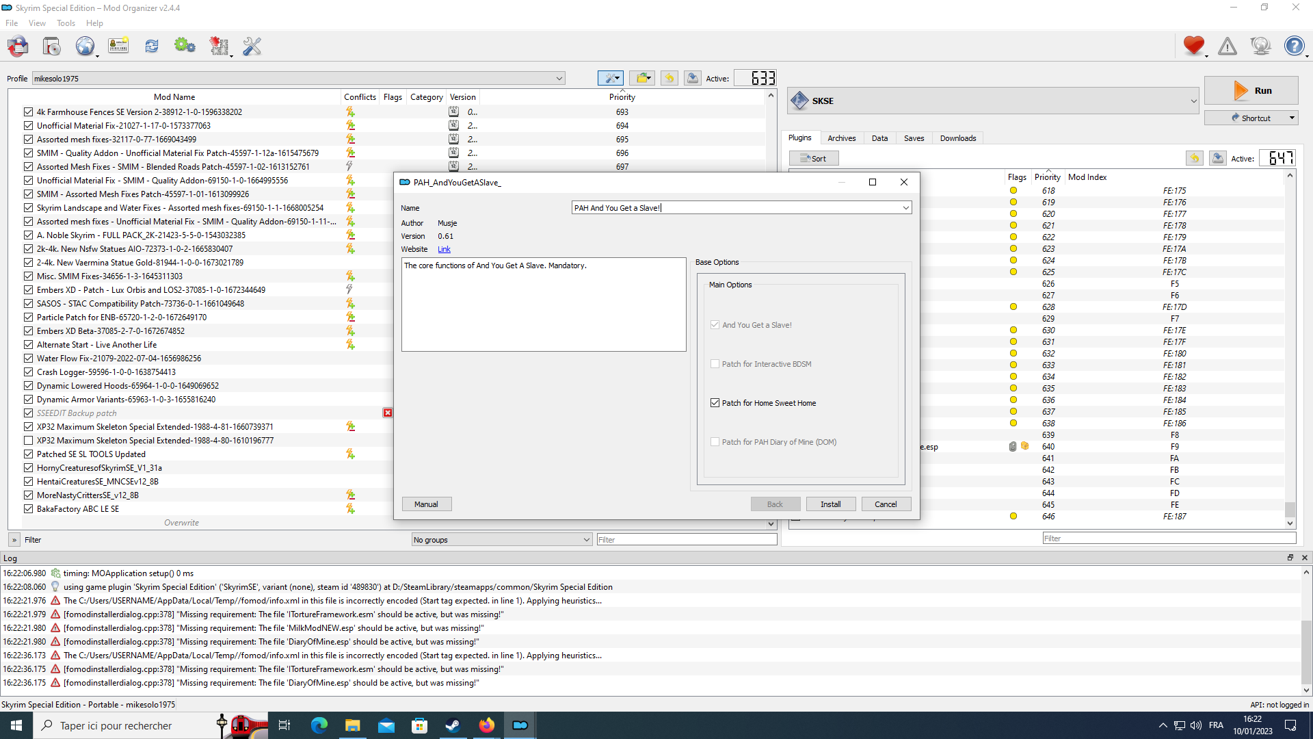Click the refresh toolbar icon
This screenshot has width=1313, height=739.
(152, 46)
